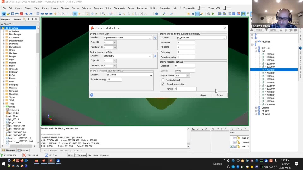The height and width of the screenshot is (170, 303).
Task: Click the refresh icon beside Topo/contours1.dtm
Action: click(155, 37)
